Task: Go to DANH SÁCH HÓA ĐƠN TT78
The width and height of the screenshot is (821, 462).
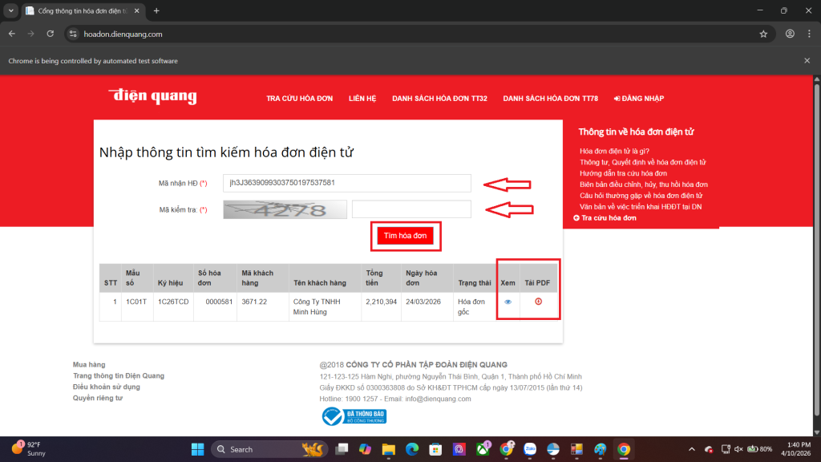Action: (550, 99)
